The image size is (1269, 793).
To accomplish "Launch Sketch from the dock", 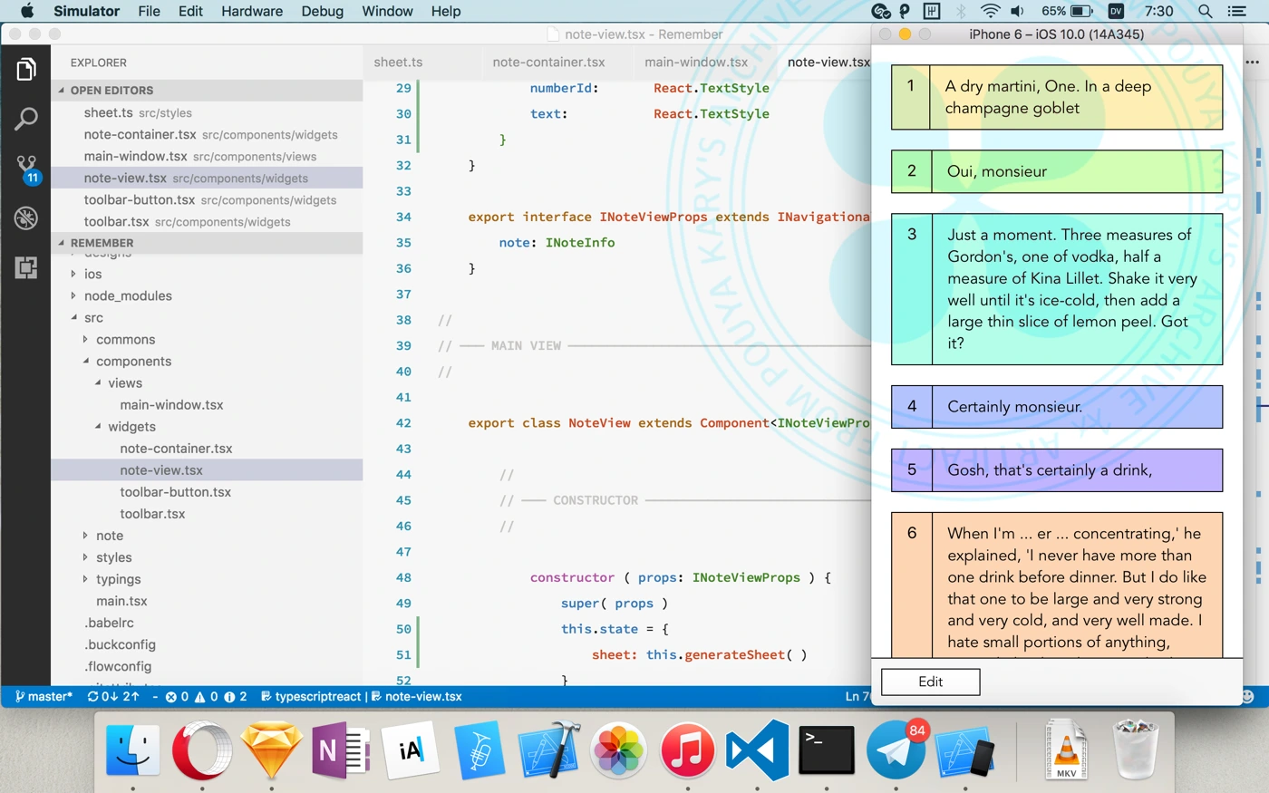I will point(270,750).
